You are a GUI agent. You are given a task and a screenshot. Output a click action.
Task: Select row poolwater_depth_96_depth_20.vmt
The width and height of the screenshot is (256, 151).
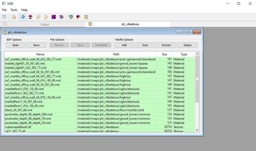click(99, 123)
